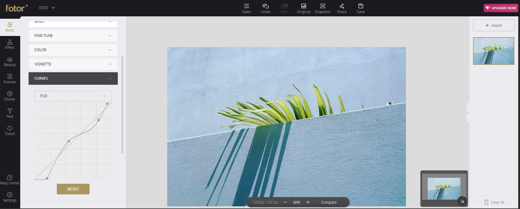The image size is (520, 209).
Task: Expand the FINE-TUNE section
Action: tap(73, 36)
